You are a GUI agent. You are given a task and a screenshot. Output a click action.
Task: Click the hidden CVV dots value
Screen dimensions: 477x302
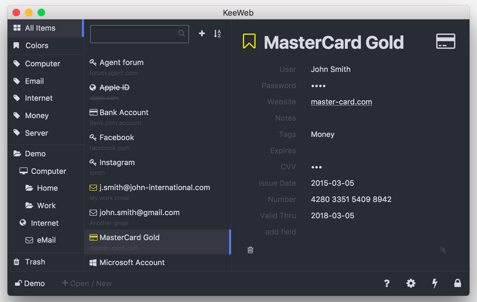(316, 167)
